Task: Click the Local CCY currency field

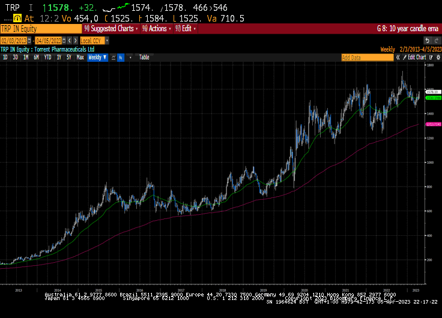Action: click(92, 41)
